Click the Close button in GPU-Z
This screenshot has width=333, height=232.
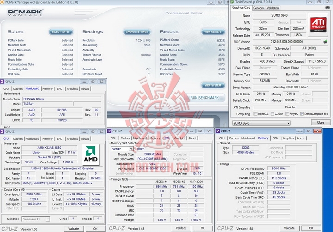pyautogui.click(x=321, y=123)
